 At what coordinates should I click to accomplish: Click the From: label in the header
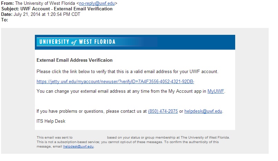point(8,3)
